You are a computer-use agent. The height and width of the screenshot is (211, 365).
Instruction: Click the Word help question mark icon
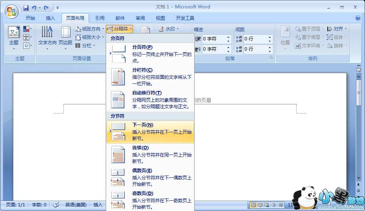[357, 18]
